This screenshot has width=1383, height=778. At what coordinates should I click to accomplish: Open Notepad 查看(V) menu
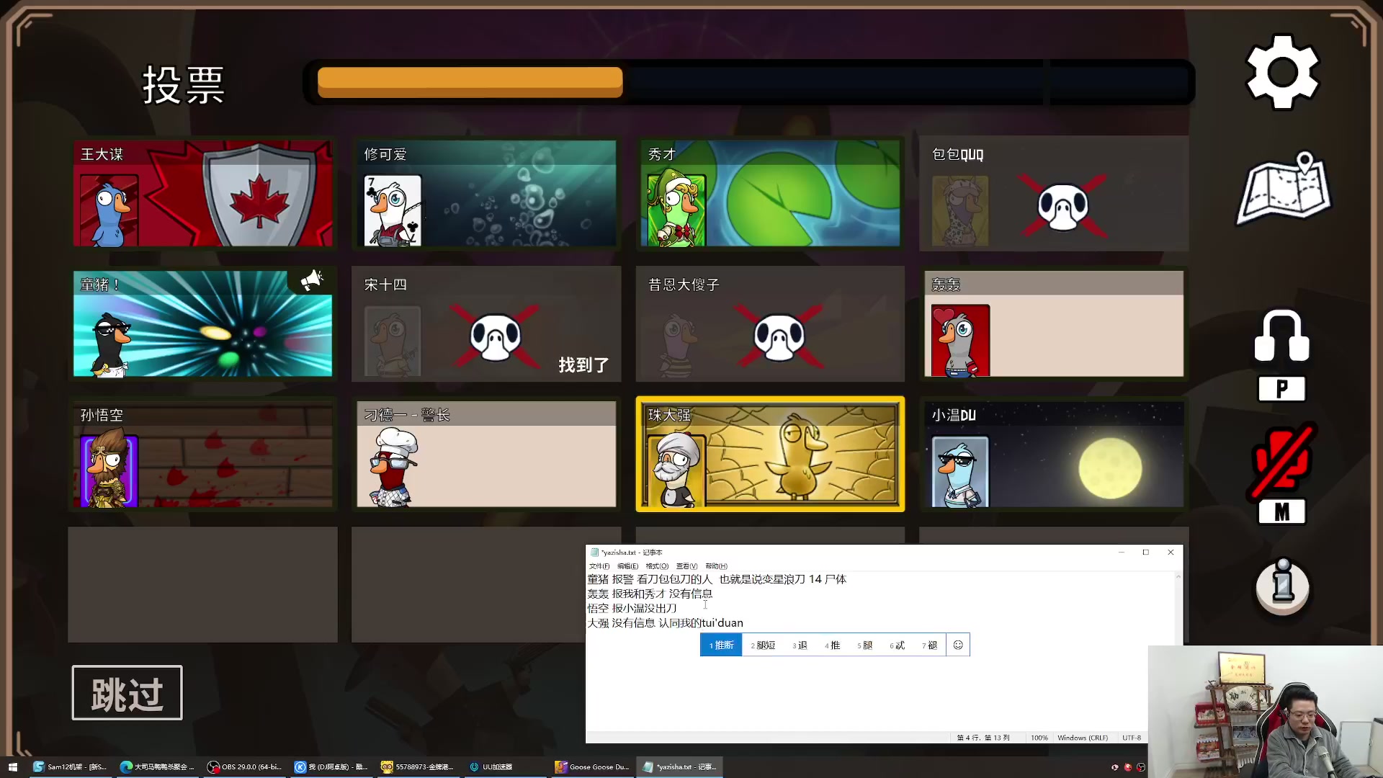coord(686,566)
